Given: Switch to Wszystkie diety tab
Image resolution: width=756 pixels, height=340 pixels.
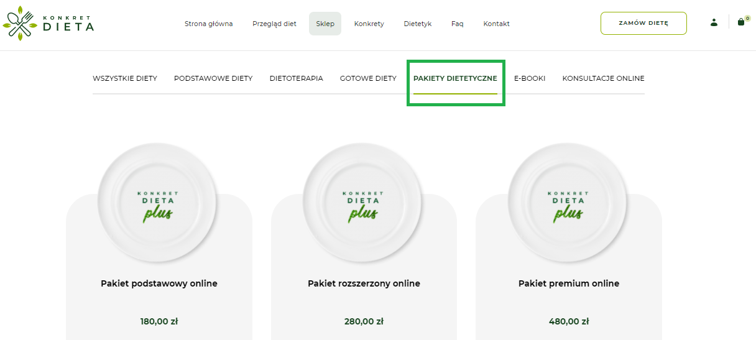Looking at the screenshot, I should (125, 78).
